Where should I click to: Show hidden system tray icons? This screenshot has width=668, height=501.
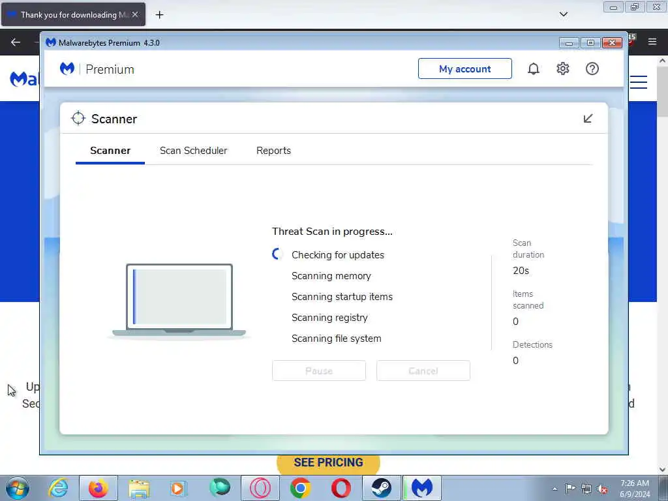click(554, 489)
